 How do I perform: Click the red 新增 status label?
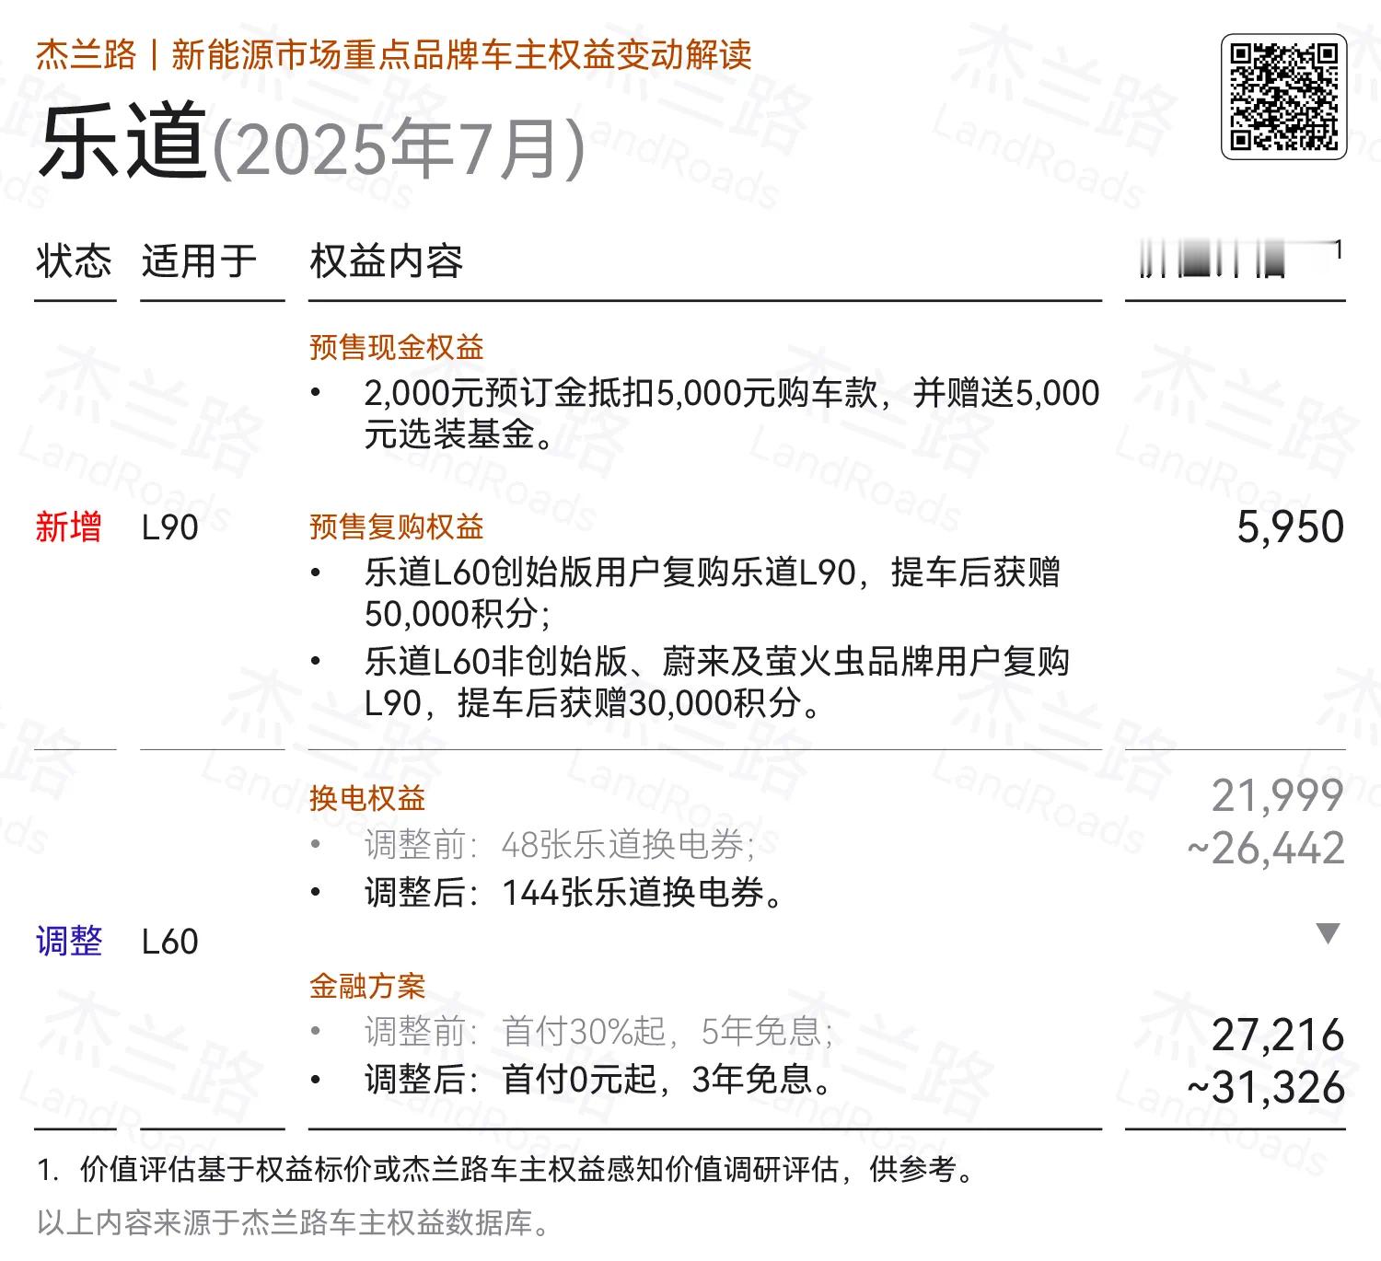(x=68, y=526)
